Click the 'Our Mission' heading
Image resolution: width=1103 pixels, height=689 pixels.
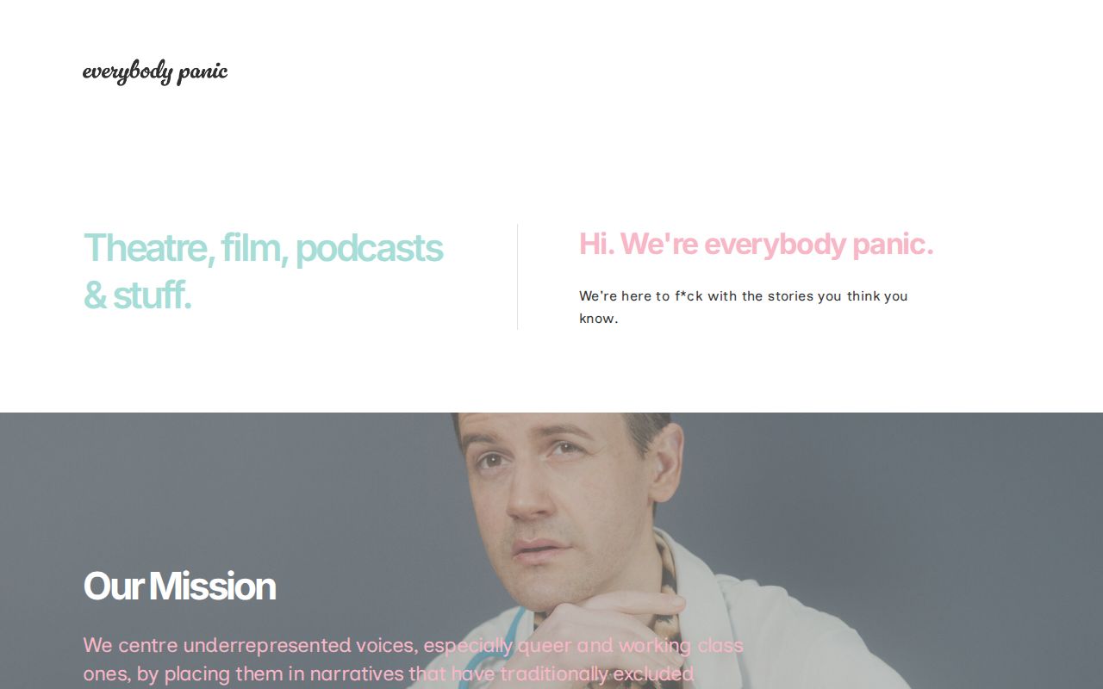(179, 587)
